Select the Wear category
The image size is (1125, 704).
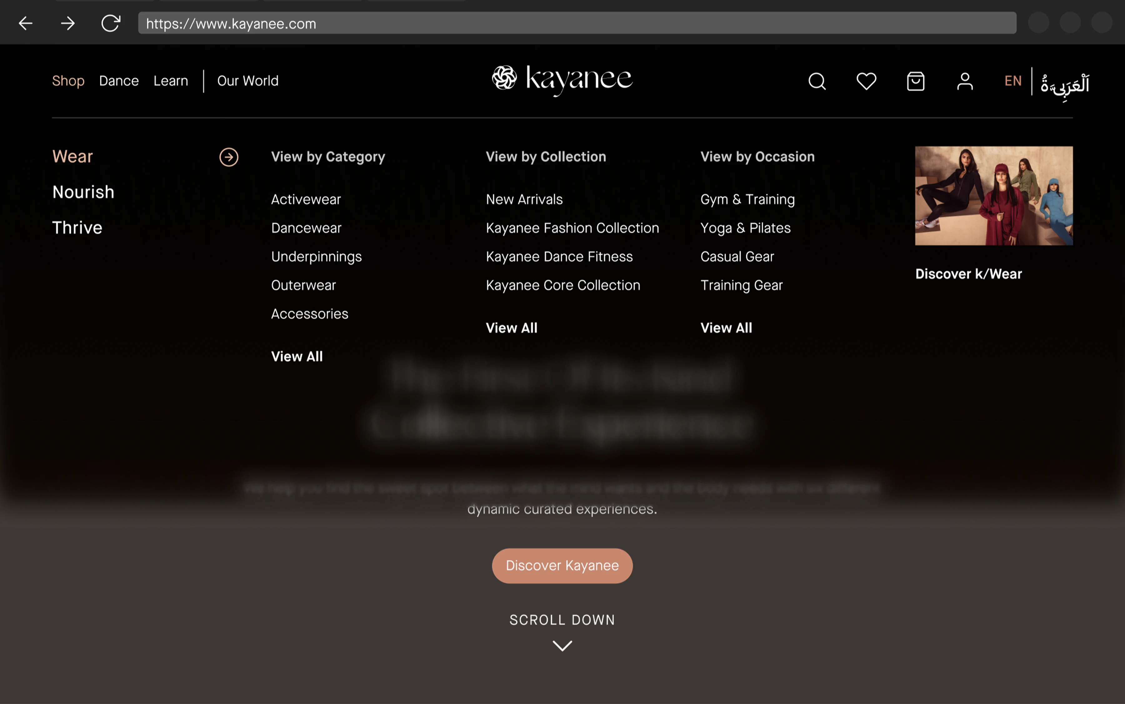click(73, 156)
